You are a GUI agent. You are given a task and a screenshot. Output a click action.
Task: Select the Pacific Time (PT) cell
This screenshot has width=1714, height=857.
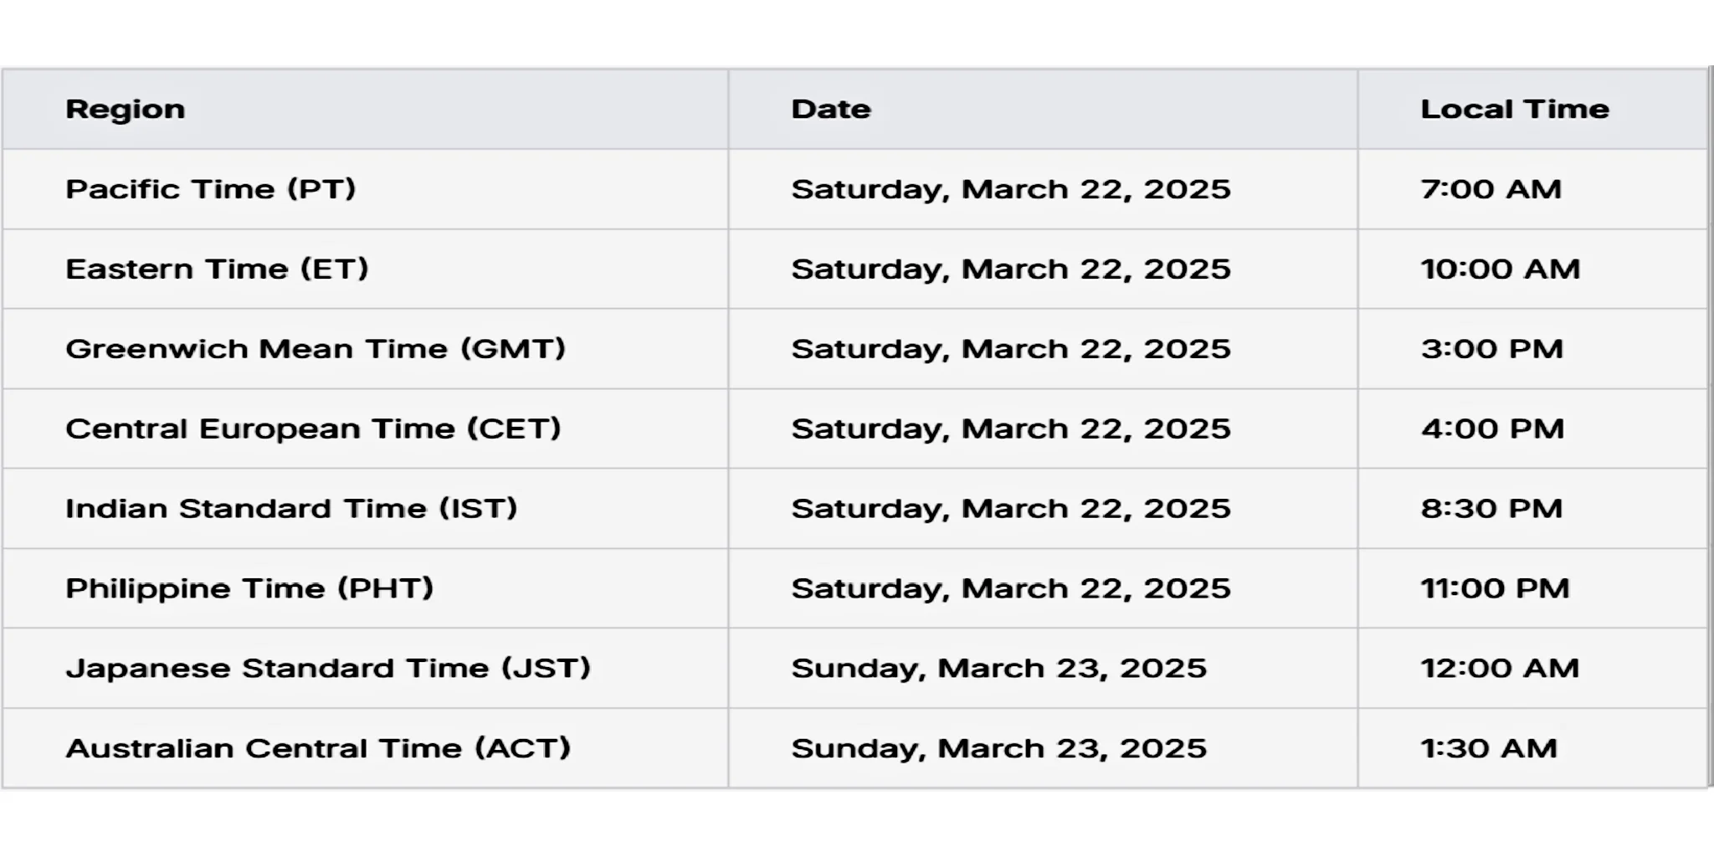(x=365, y=189)
